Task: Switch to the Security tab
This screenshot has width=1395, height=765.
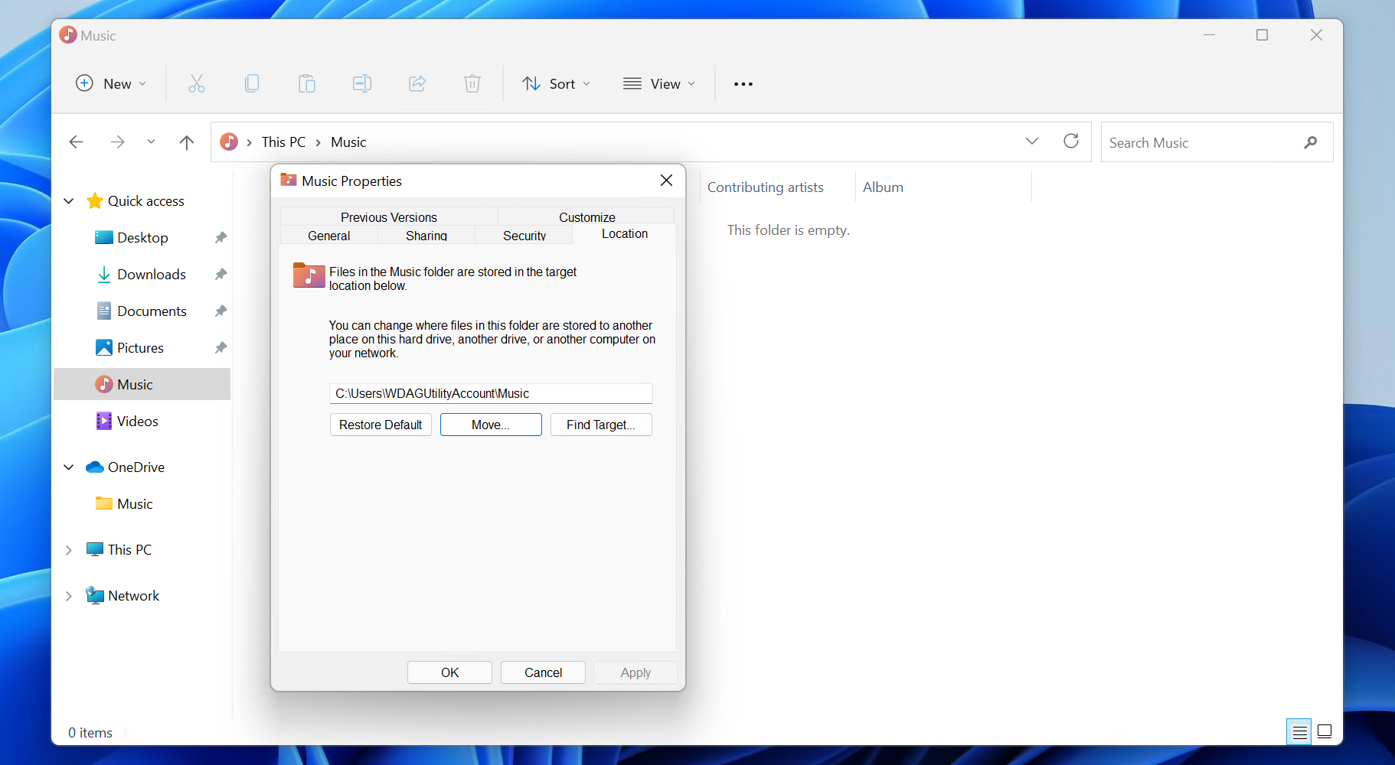Action: (x=524, y=236)
